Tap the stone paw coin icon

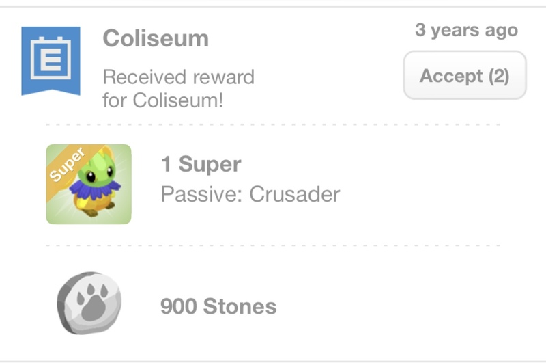[89, 303]
